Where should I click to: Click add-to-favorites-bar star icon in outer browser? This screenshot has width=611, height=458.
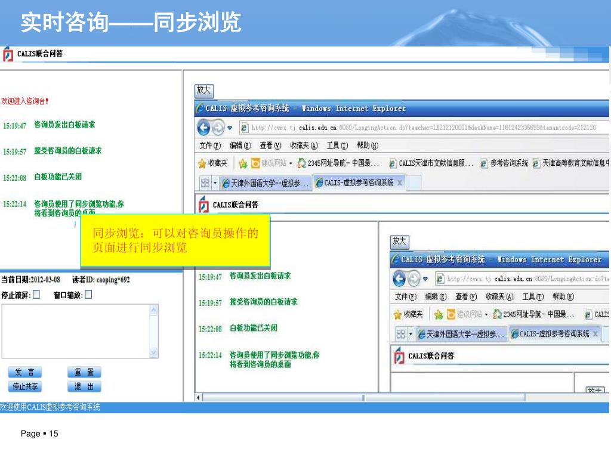243,163
